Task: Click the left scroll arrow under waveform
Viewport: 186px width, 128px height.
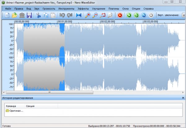Action: click(x=4, y=92)
